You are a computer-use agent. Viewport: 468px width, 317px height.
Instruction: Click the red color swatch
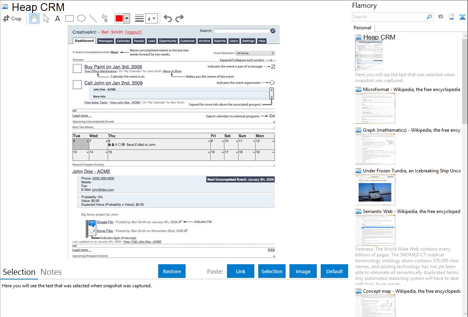tap(119, 18)
